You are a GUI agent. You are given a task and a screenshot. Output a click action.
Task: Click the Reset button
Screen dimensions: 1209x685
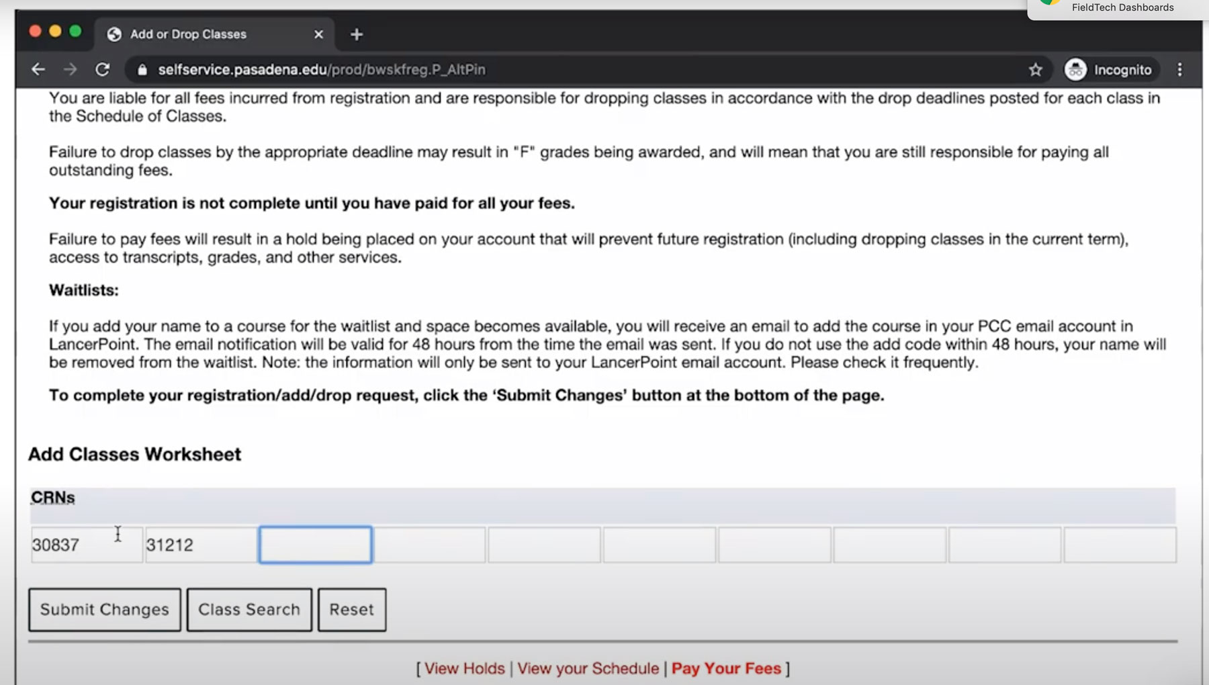coord(351,610)
